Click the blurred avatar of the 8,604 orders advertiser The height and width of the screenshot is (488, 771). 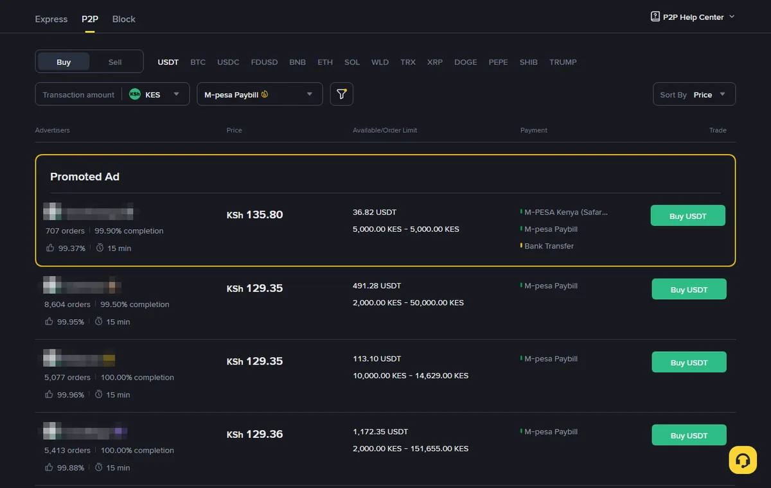[52, 285]
